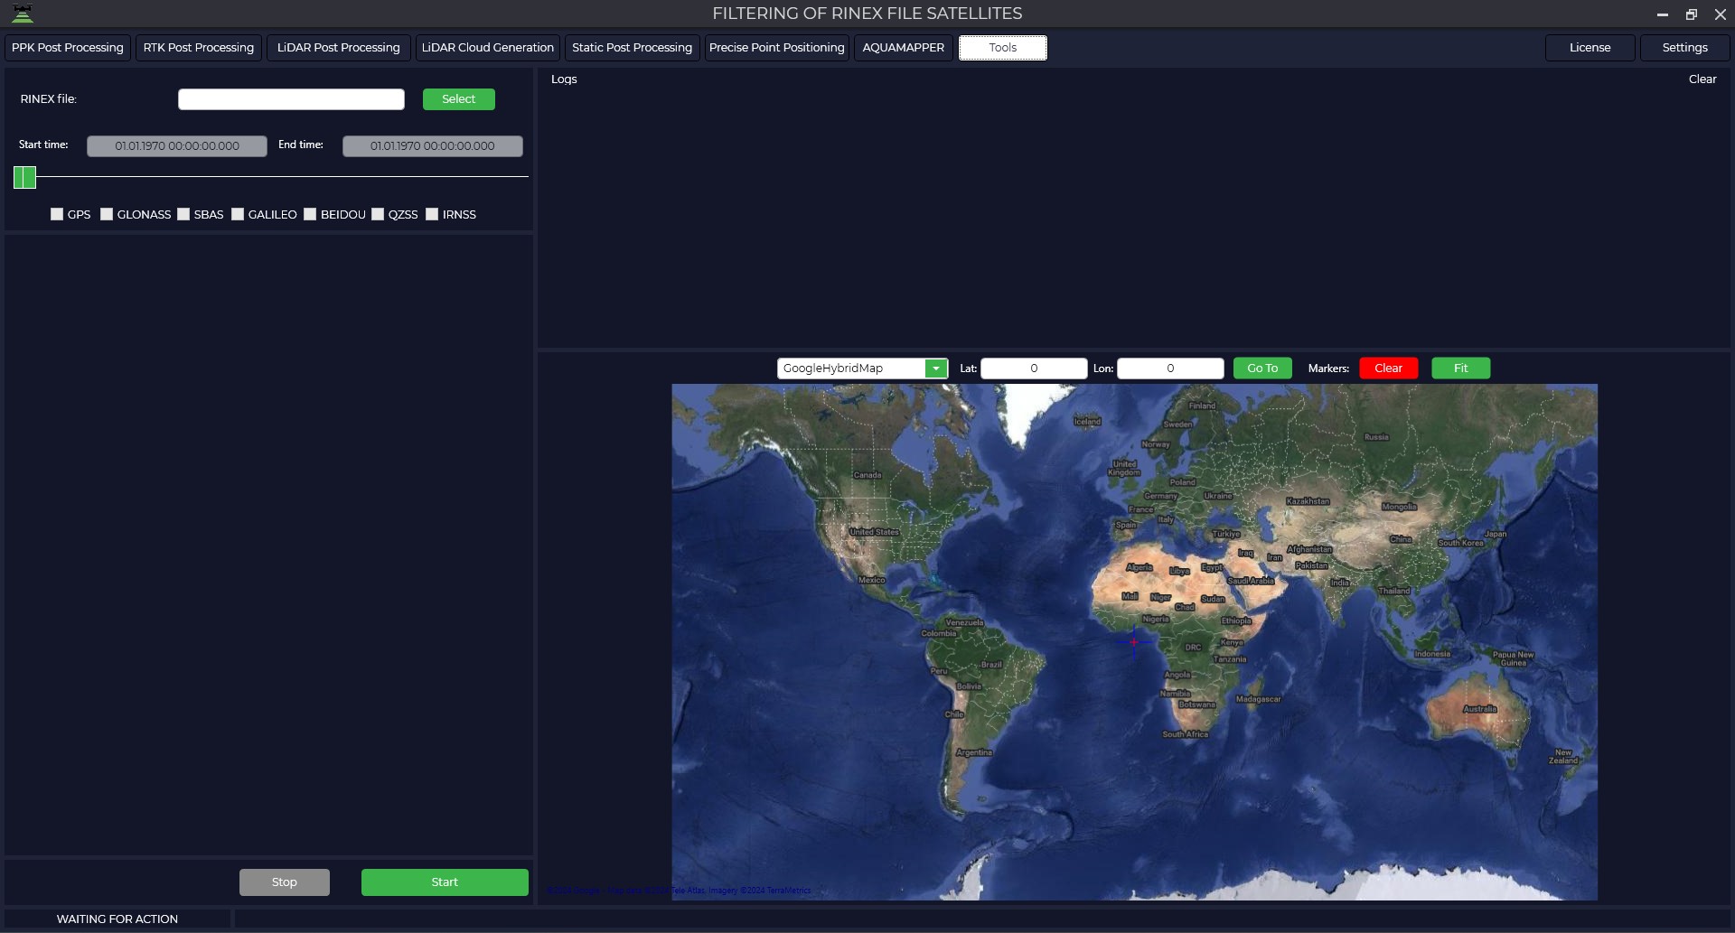
Task: Switch to Static Post Processing tab
Action: (x=633, y=48)
